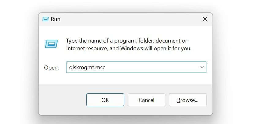275x124 pixels.
Task: Click the small Run icon in title bar
Action: click(46, 19)
